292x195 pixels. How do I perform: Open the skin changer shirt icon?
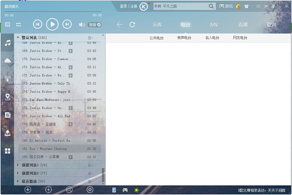point(246,6)
